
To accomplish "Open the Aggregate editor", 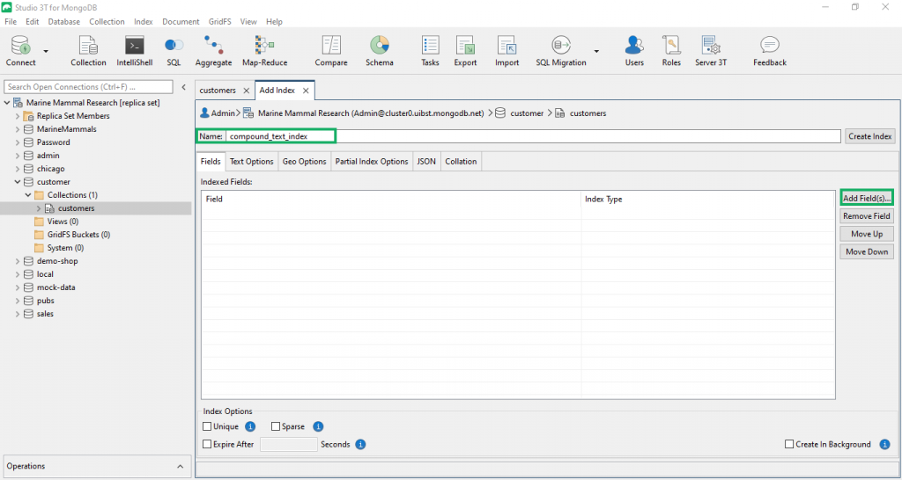I will (213, 50).
